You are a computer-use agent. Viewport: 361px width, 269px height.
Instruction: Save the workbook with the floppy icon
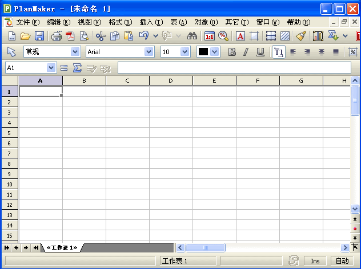pyautogui.click(x=39, y=36)
